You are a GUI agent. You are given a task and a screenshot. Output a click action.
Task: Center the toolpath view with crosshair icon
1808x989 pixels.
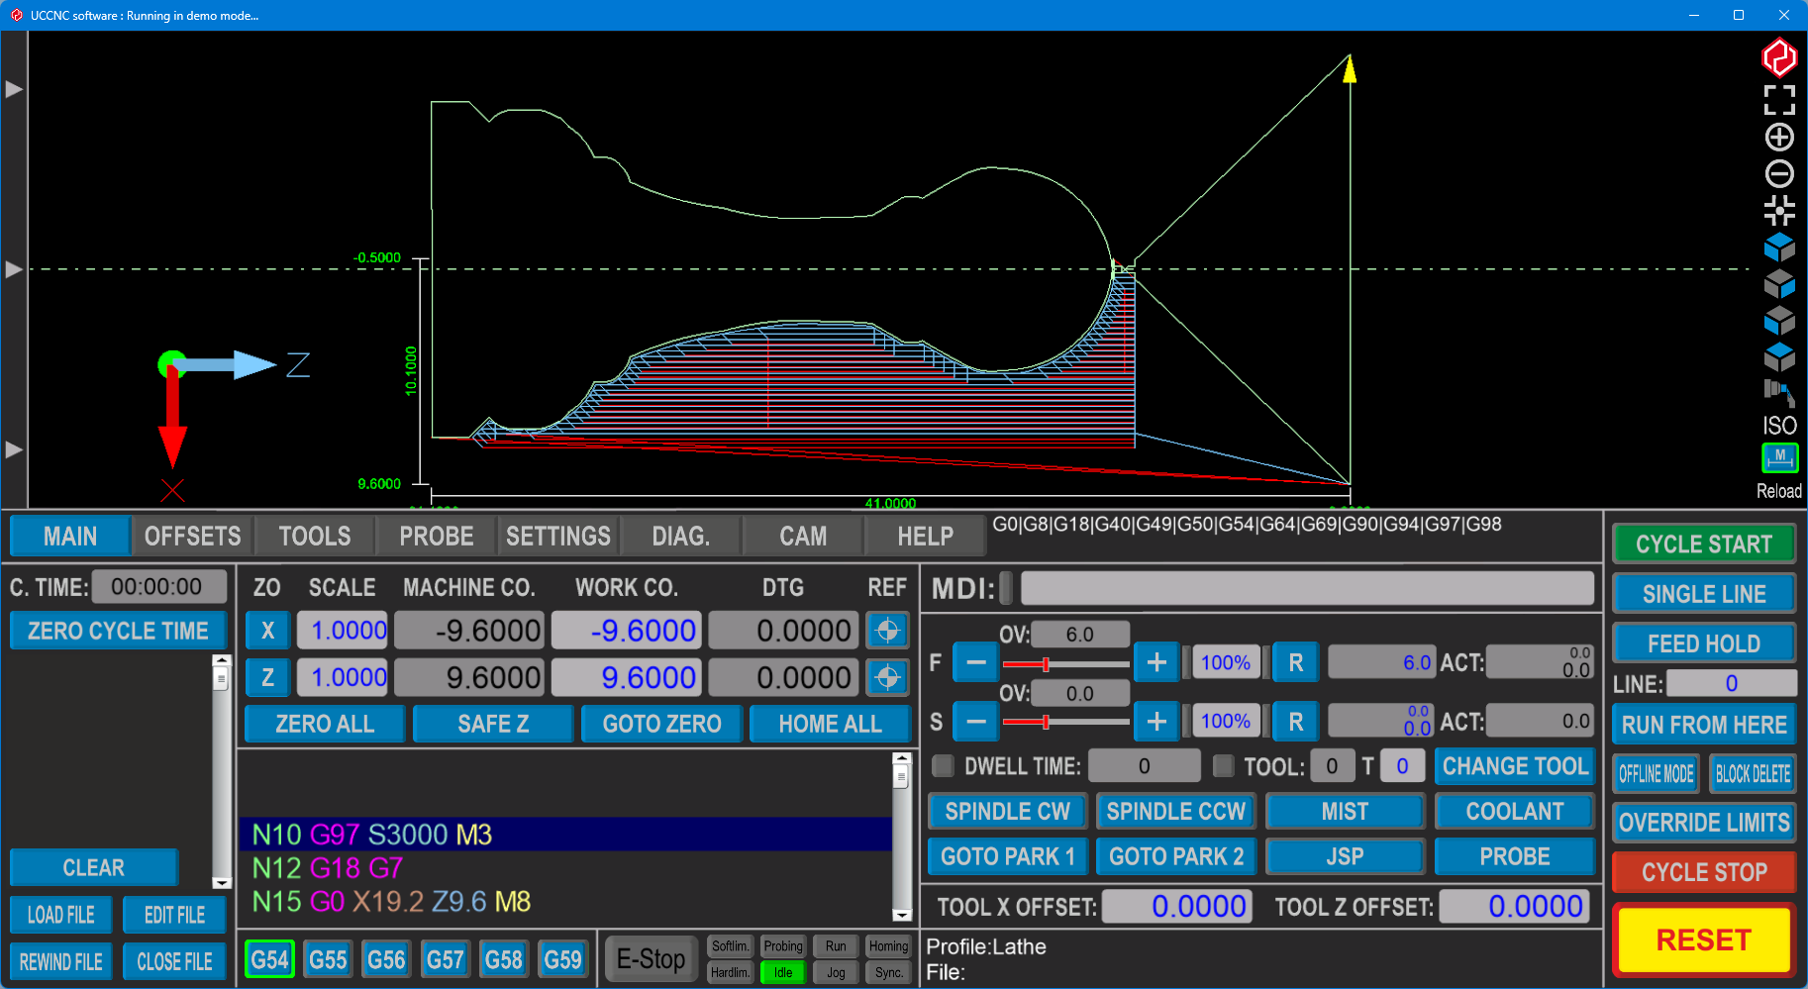[1778, 210]
